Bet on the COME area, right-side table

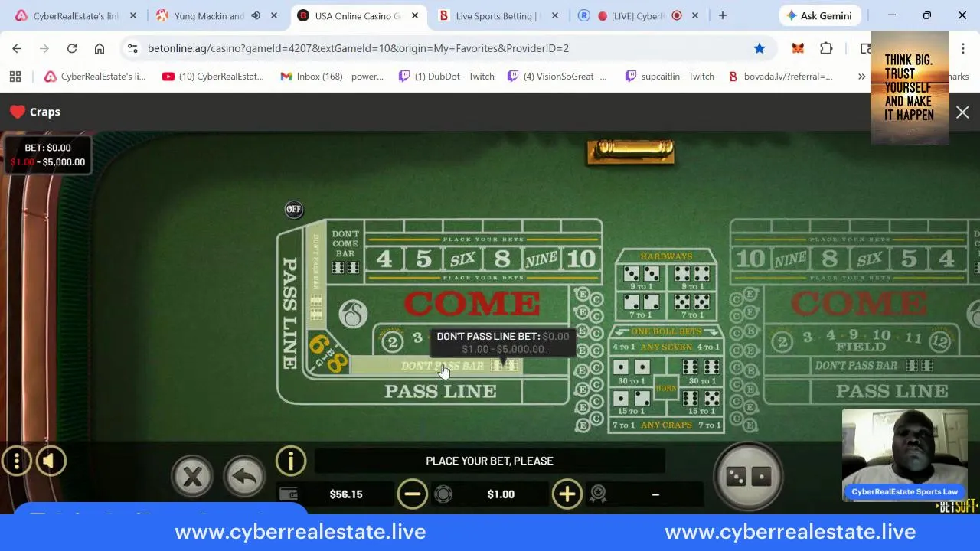(857, 303)
